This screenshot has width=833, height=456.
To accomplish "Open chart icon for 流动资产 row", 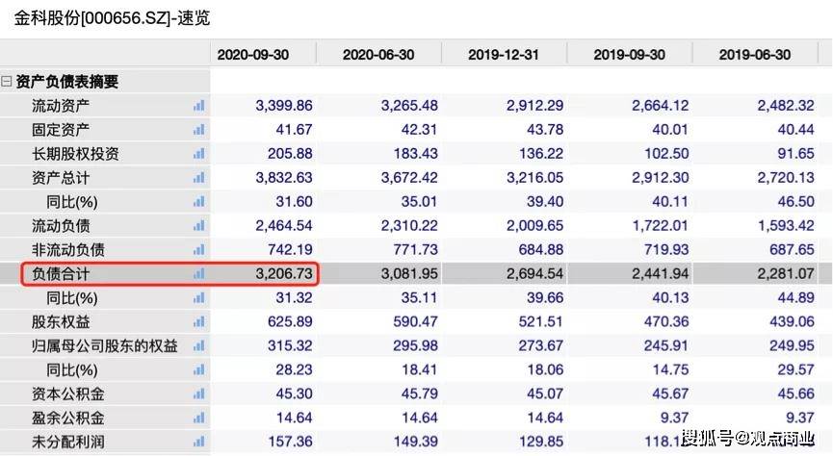I will click(x=198, y=106).
